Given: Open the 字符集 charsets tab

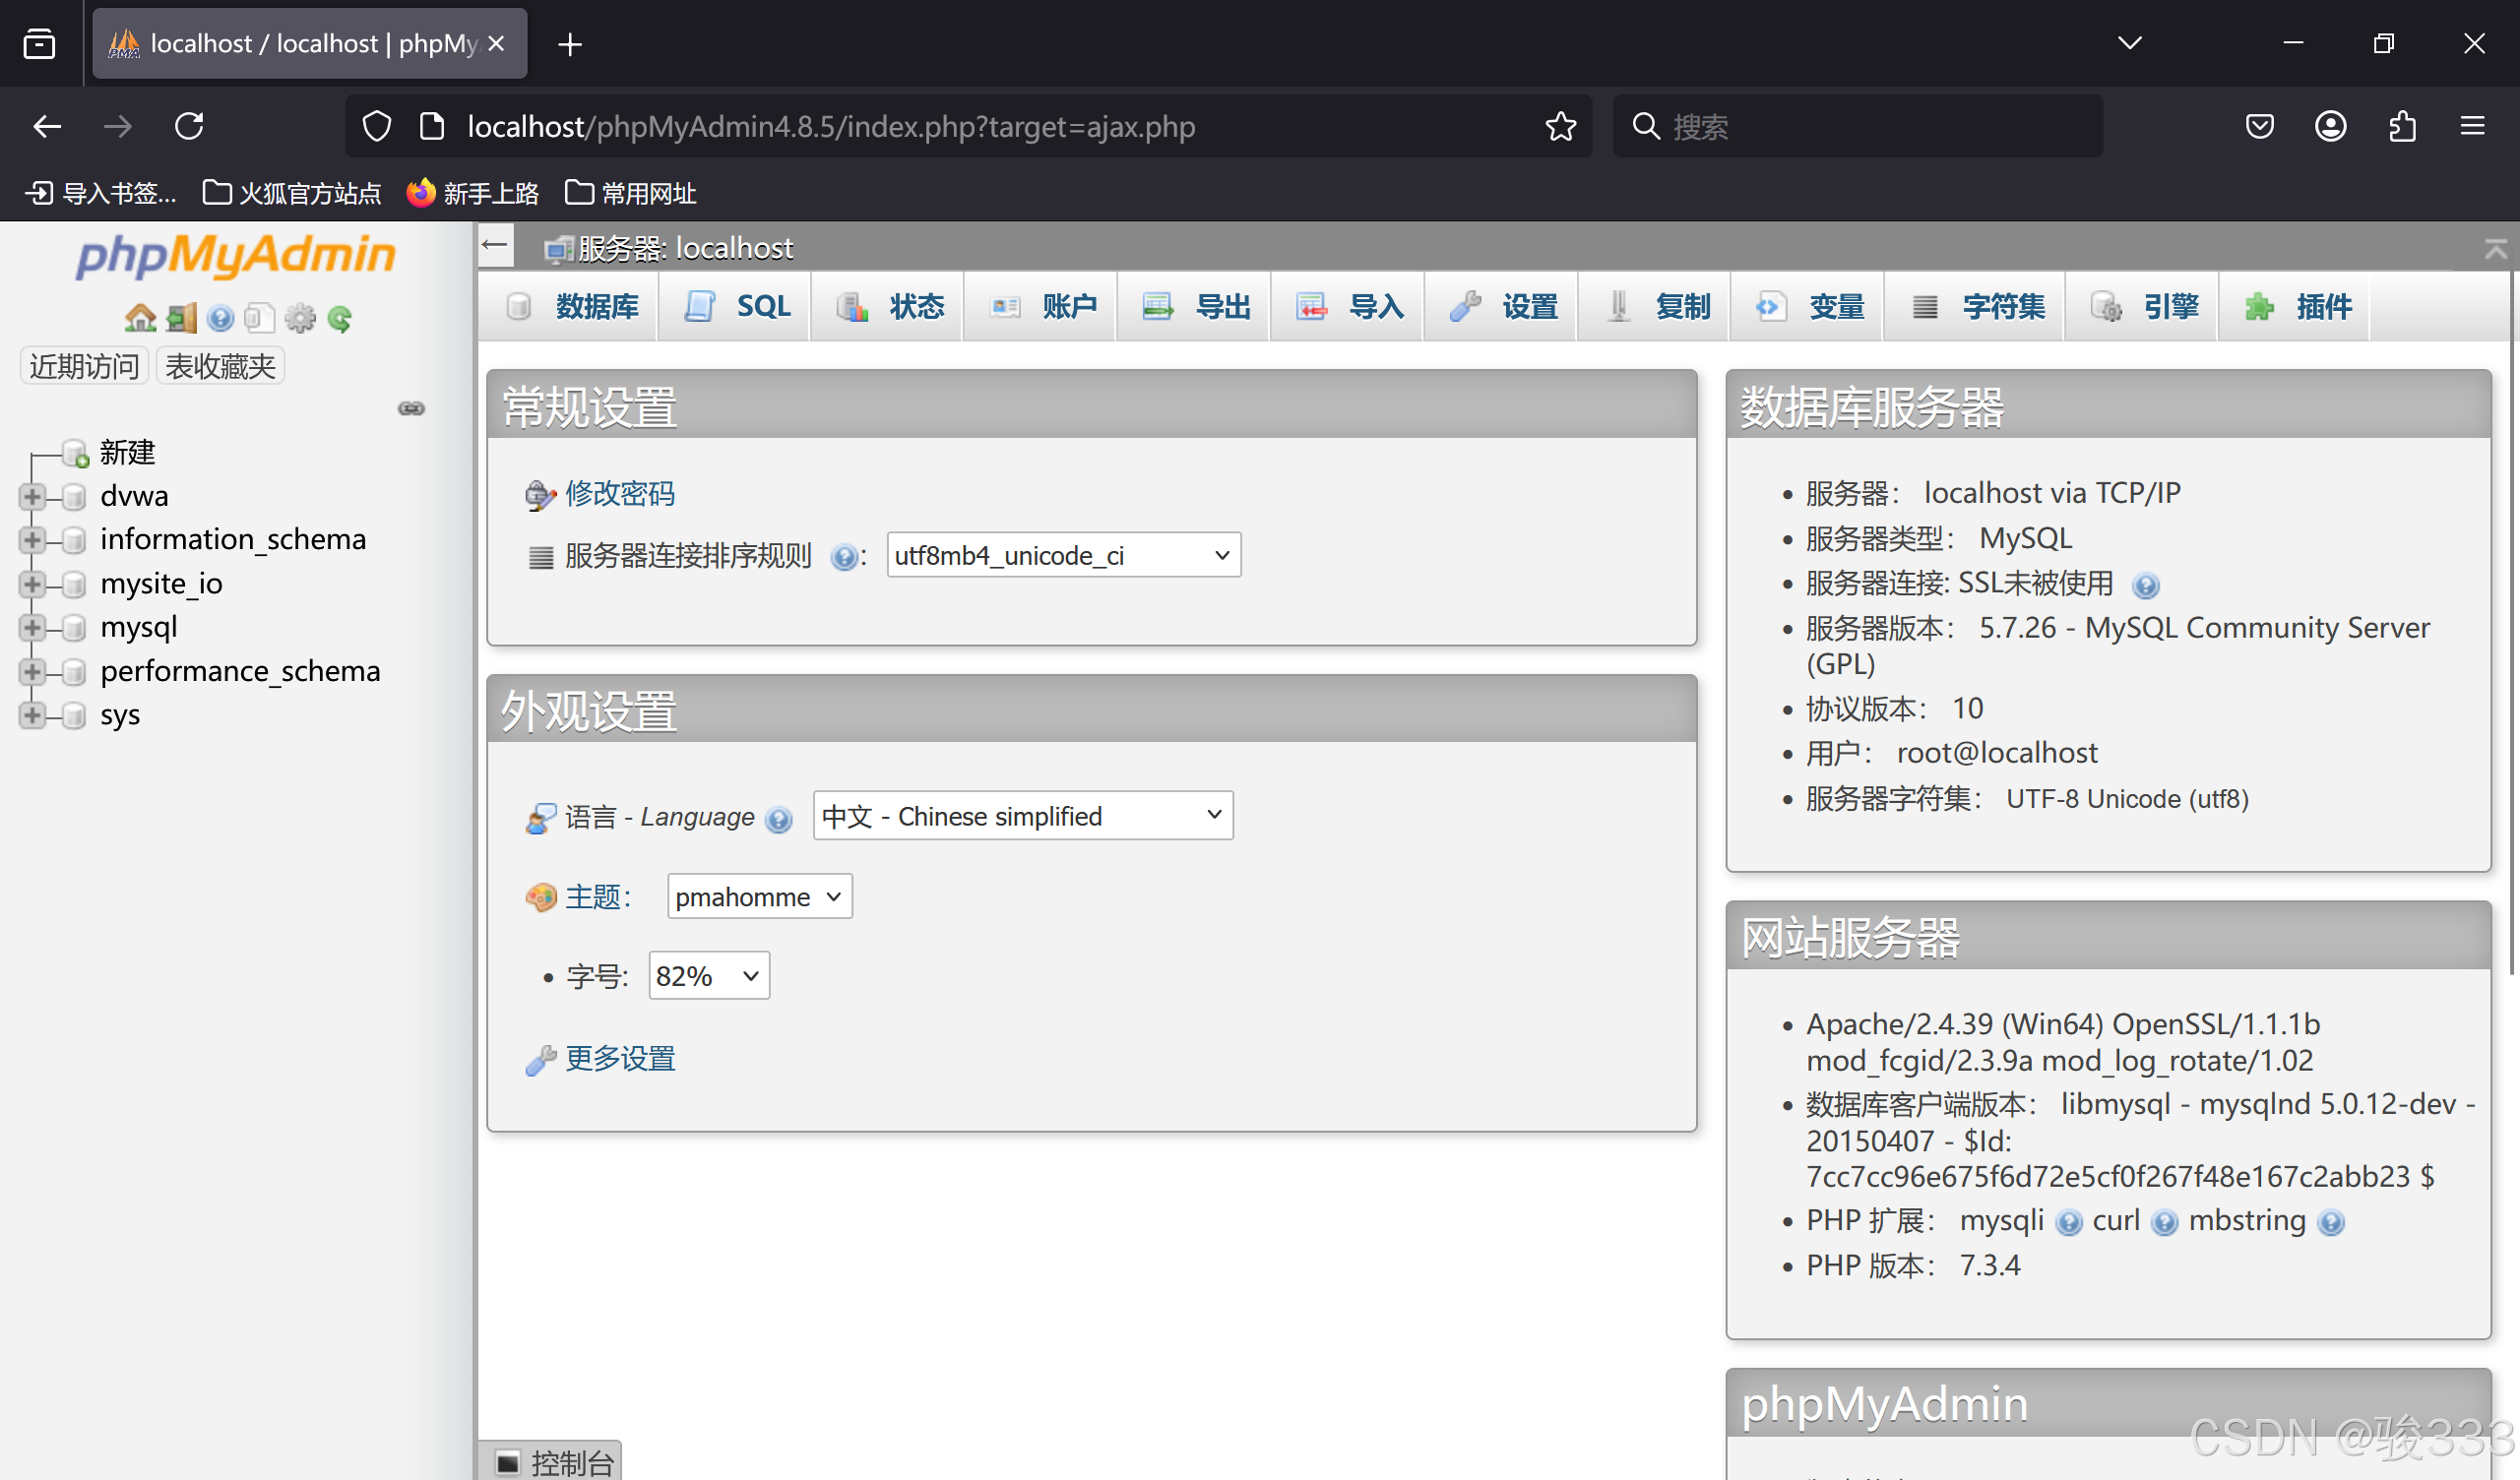Looking at the screenshot, I should (x=1976, y=307).
